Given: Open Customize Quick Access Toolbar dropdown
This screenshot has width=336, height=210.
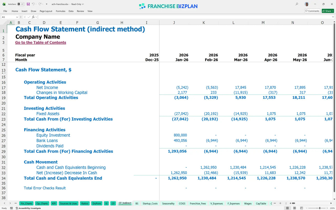Looking at the screenshot, I should (46, 4).
